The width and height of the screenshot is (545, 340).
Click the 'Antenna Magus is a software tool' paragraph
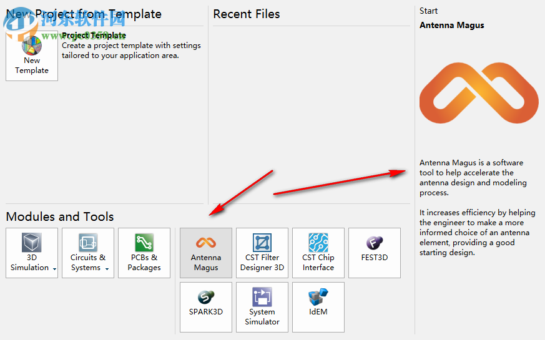coord(473,177)
